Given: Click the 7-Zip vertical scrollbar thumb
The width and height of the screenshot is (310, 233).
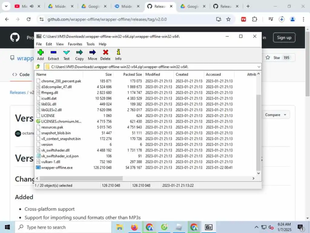Looking at the screenshot, I should [259, 132].
